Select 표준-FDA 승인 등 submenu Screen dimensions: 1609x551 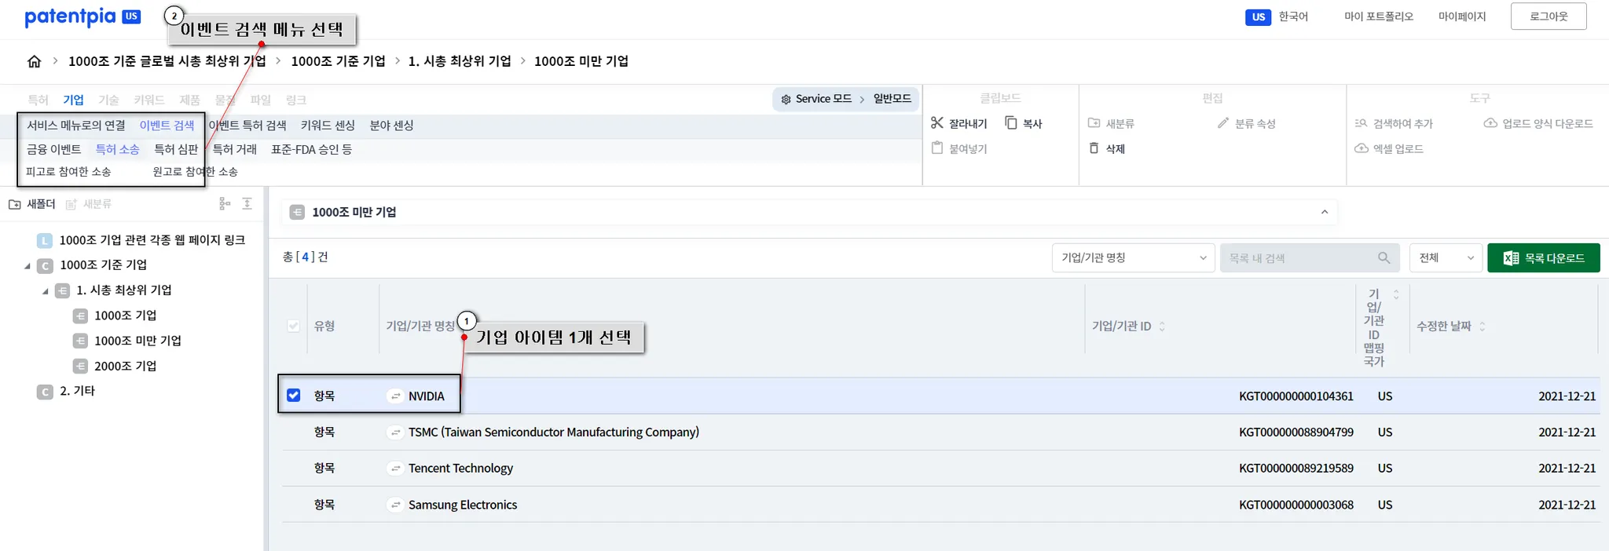(x=311, y=149)
